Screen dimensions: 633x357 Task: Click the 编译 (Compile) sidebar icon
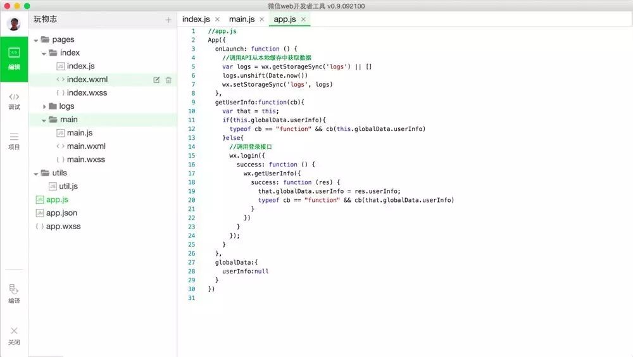click(14, 294)
